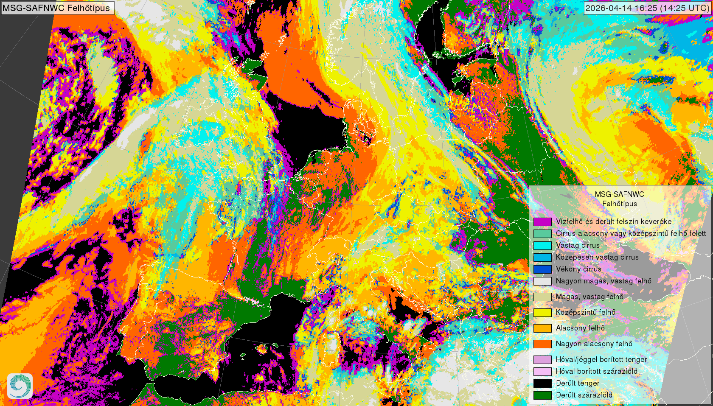Click the legend heading MSG-SAFNWC Felhőtípus
Image resolution: width=713 pixels, height=406 pixels.
coord(619,199)
